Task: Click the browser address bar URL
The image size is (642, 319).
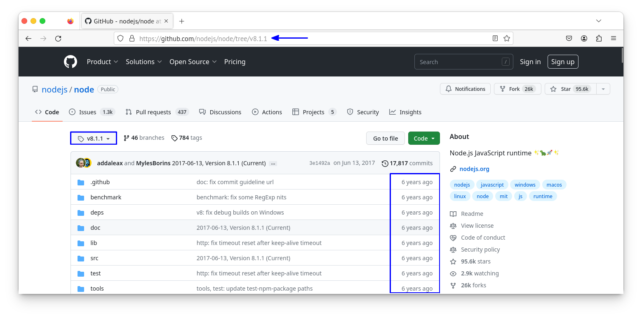Action: point(203,39)
